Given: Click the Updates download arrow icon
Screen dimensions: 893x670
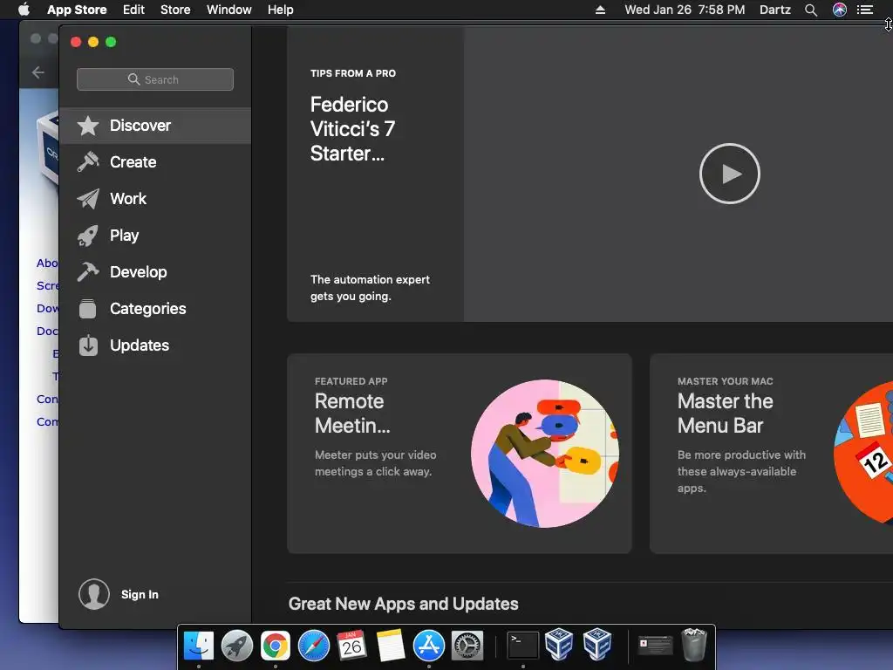Looking at the screenshot, I should [x=88, y=345].
